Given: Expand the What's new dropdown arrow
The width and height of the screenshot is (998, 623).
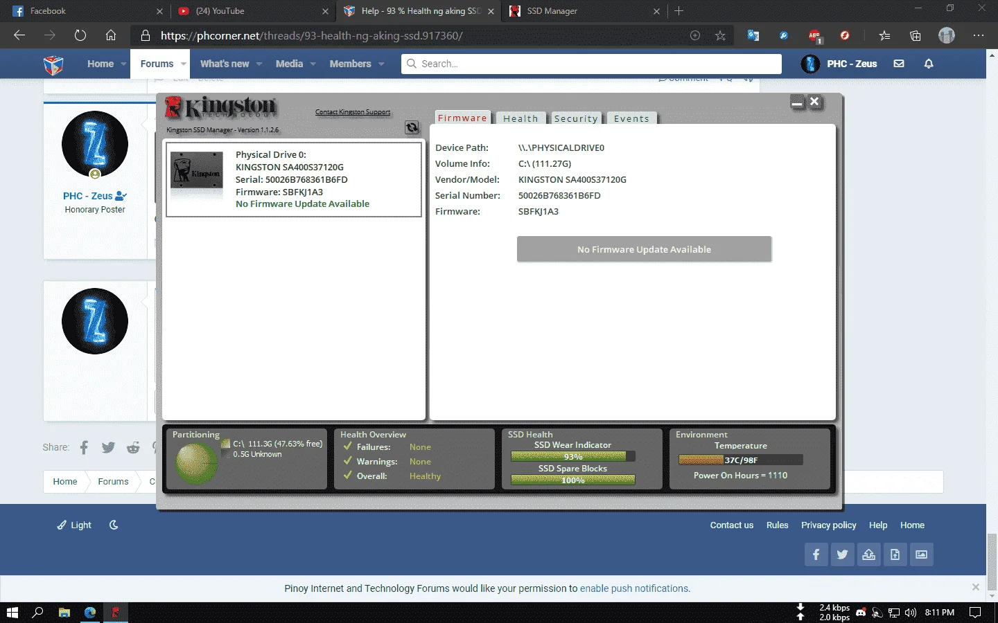Looking at the screenshot, I should click(x=259, y=64).
